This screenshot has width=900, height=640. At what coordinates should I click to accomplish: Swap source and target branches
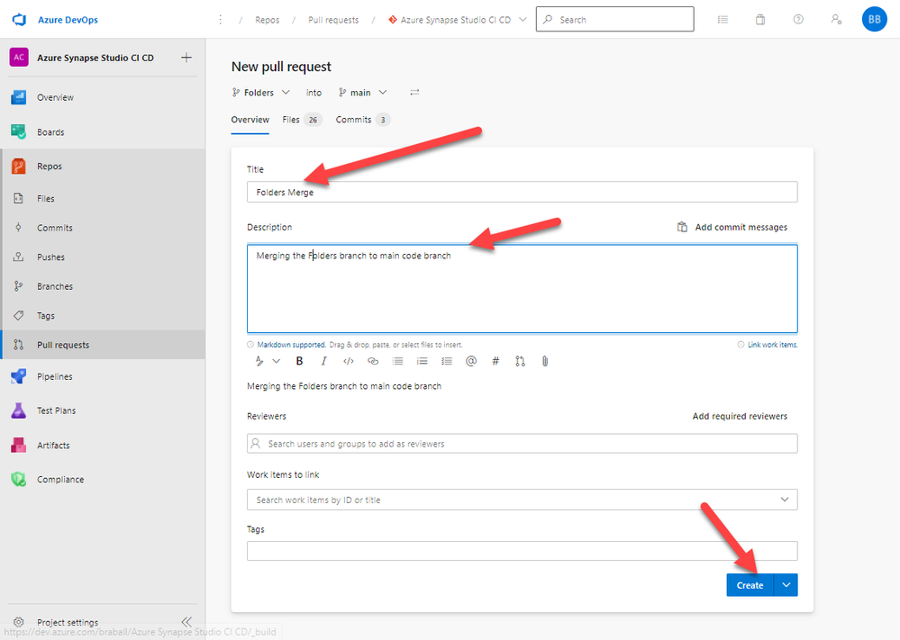414,93
